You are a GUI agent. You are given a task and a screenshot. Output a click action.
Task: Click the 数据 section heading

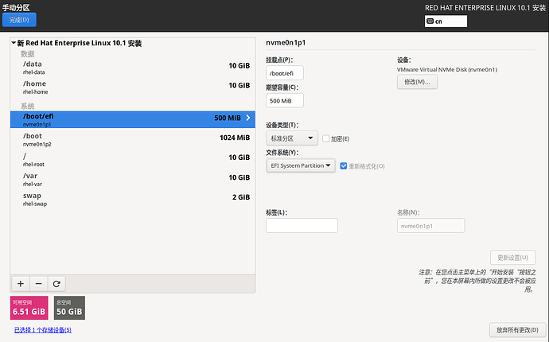pos(27,53)
